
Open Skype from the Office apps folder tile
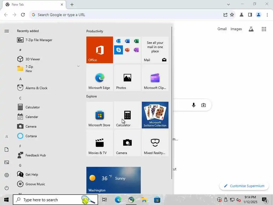pos(118,50)
